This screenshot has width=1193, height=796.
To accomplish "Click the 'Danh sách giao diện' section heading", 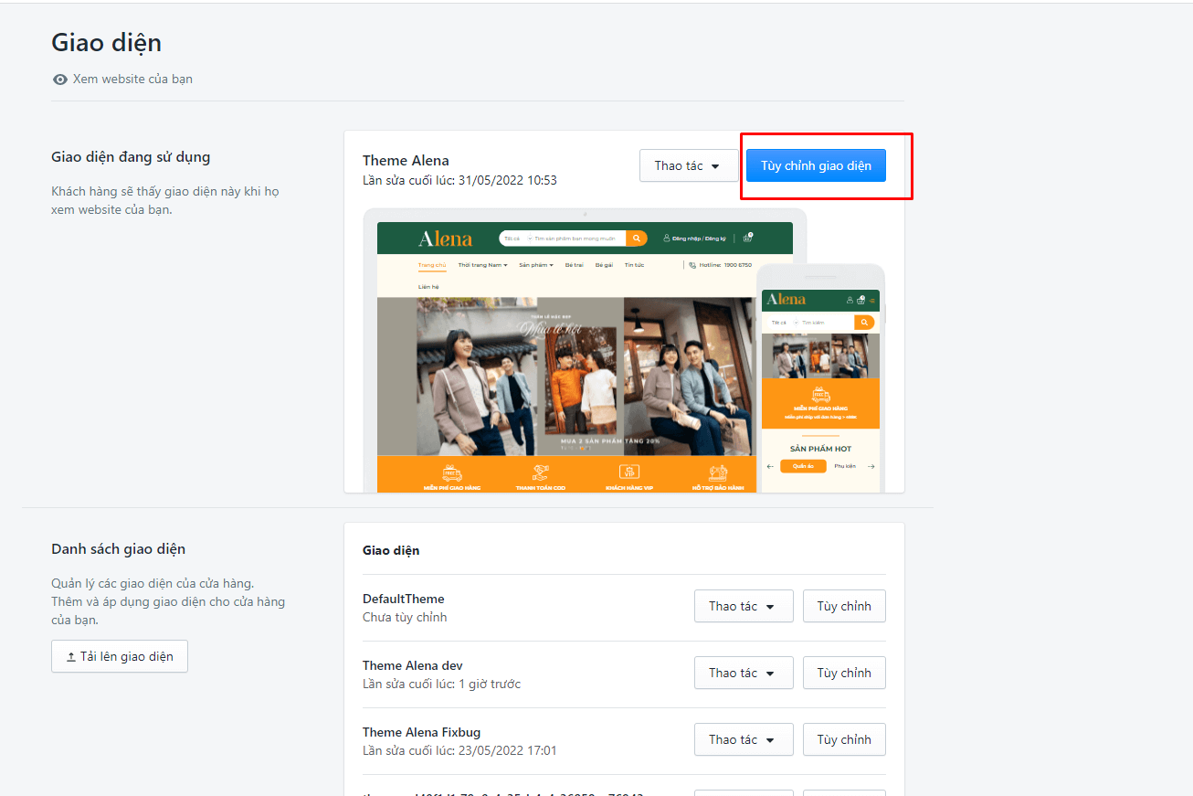I will (119, 549).
